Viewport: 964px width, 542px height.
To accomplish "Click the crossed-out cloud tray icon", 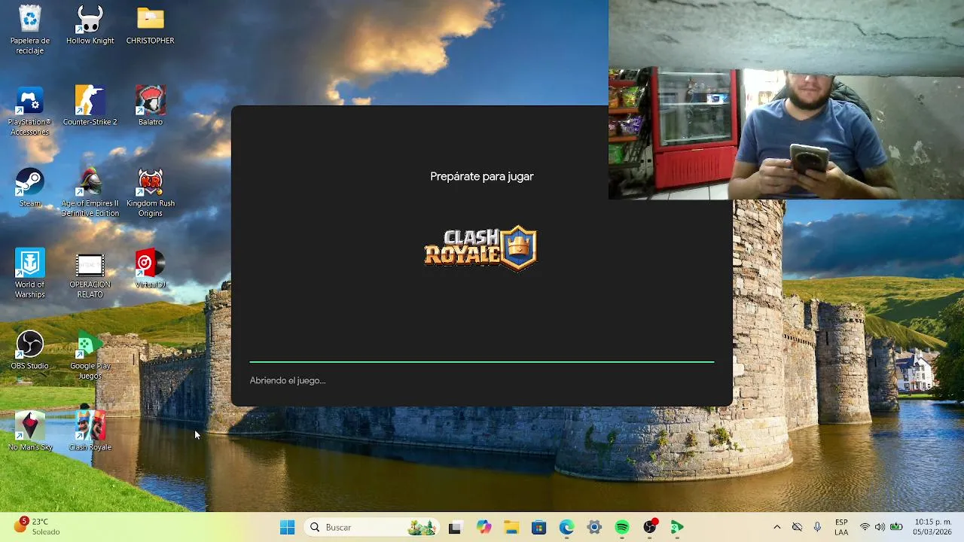I will point(797,528).
